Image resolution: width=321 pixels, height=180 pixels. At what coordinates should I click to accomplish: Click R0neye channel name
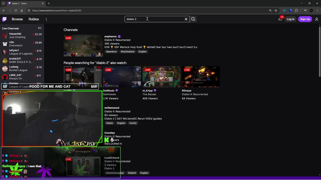coord(187,90)
